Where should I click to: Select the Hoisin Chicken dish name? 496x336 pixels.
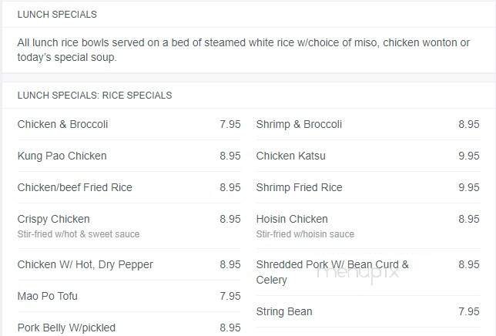tap(292, 219)
